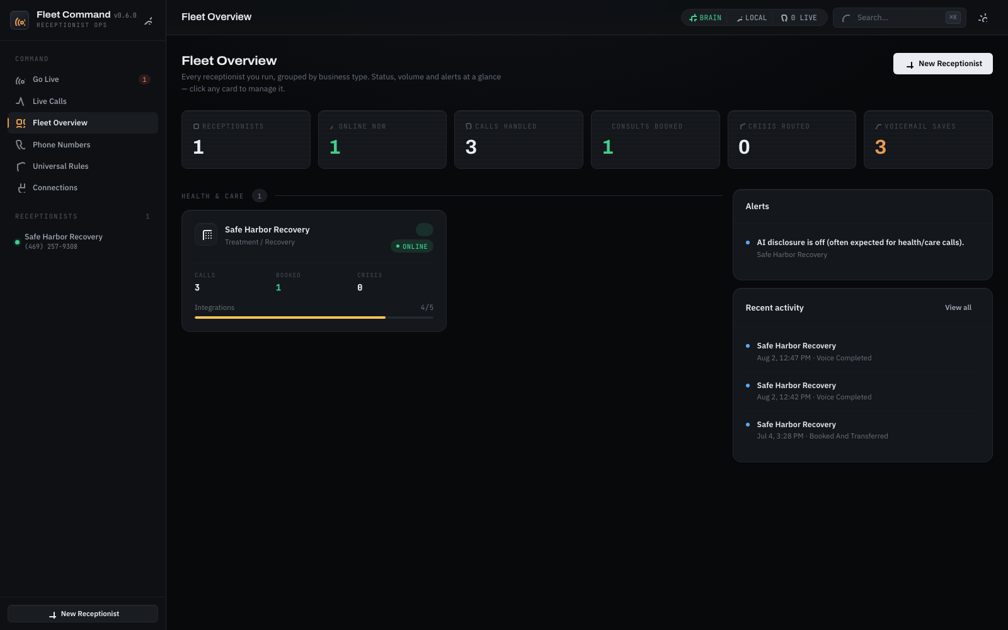The height and width of the screenshot is (630, 1008).
Task: Toggle the Safe Harbor Recovery power switch
Action: click(x=425, y=229)
